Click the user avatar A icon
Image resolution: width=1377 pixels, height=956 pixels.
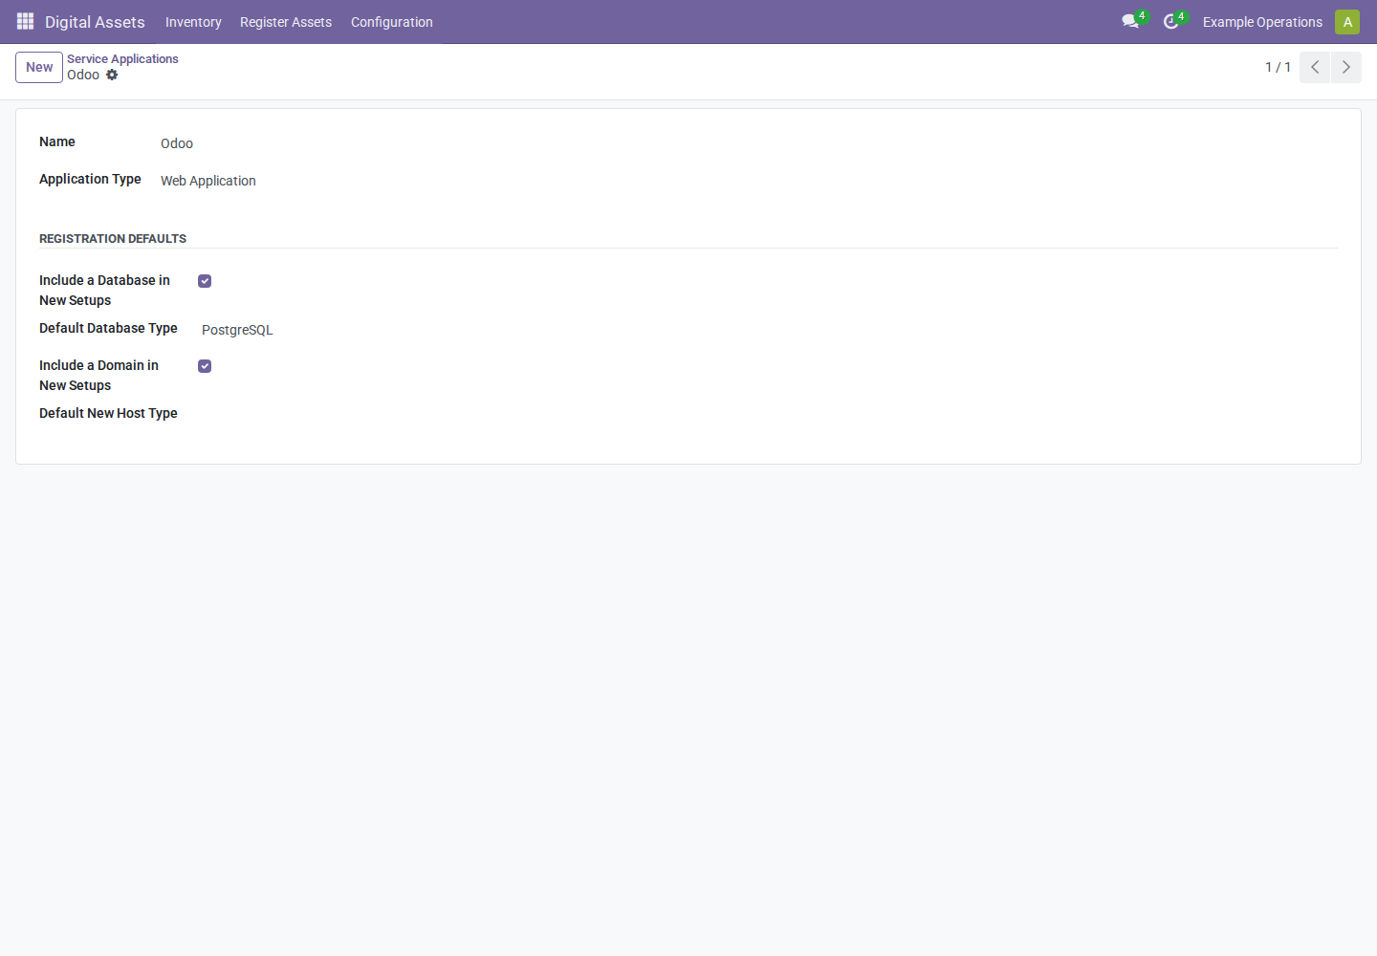point(1347,21)
